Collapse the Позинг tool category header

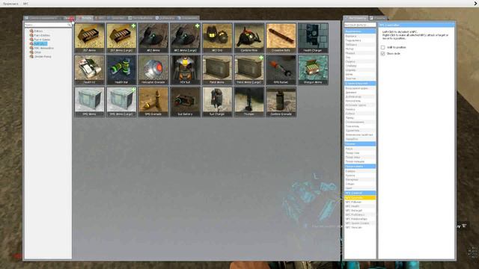click(x=360, y=143)
